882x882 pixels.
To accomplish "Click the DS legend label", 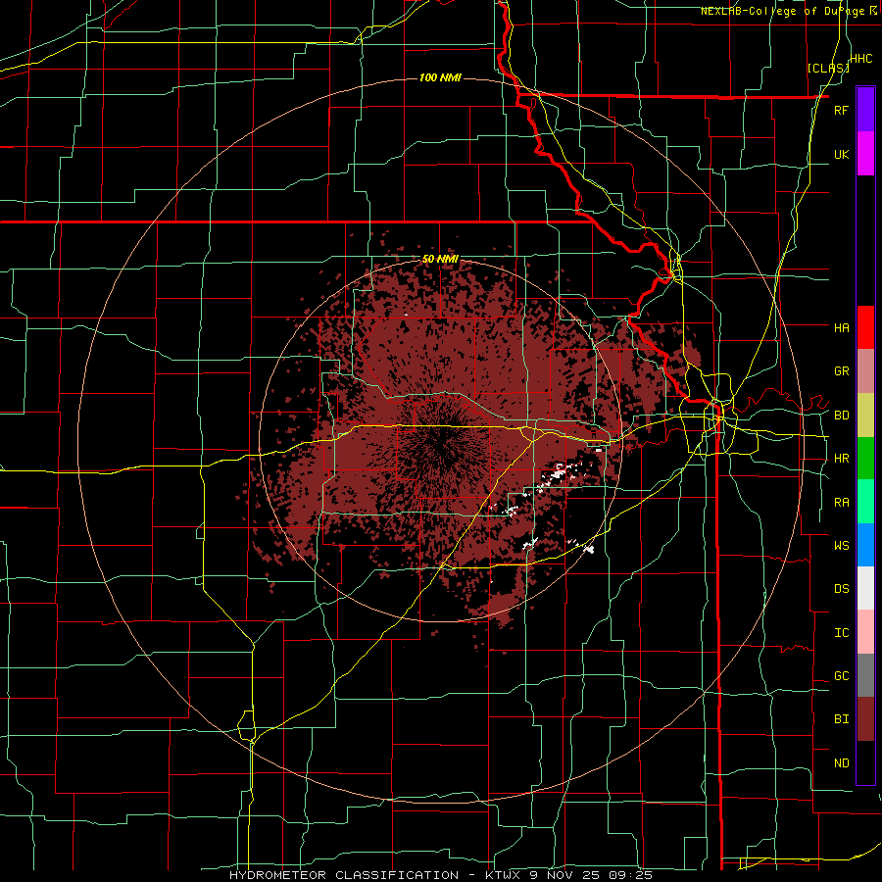I will pyautogui.click(x=841, y=589).
